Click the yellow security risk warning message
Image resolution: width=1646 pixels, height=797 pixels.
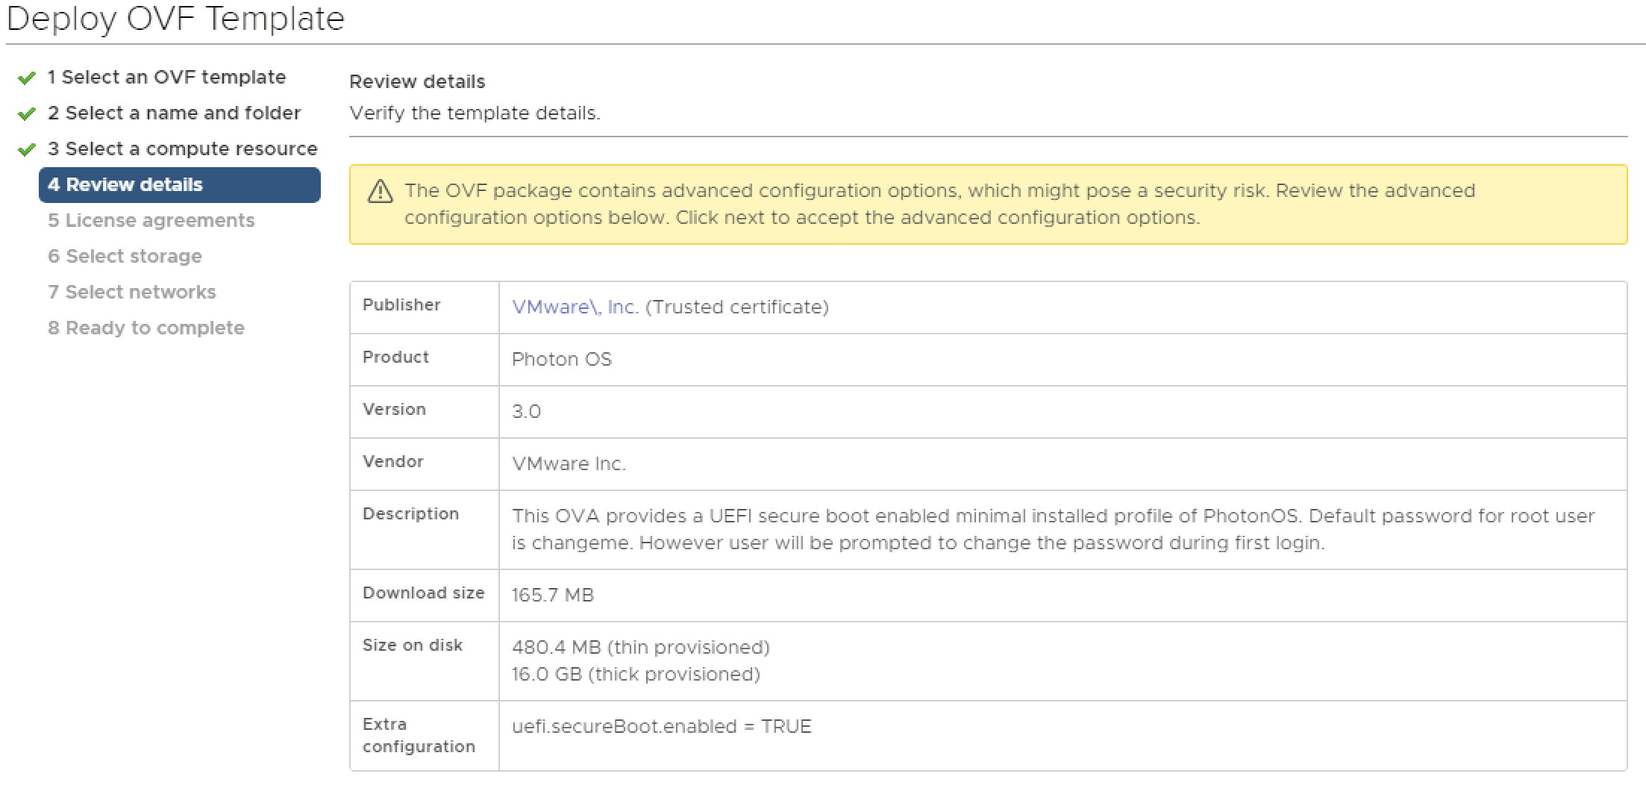(939, 204)
